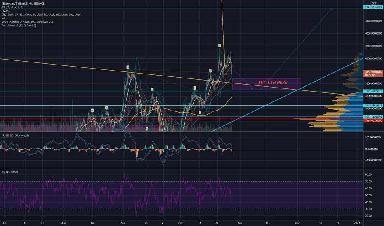
Task: Click the 2022 label on the time axis
Action: click(357, 223)
